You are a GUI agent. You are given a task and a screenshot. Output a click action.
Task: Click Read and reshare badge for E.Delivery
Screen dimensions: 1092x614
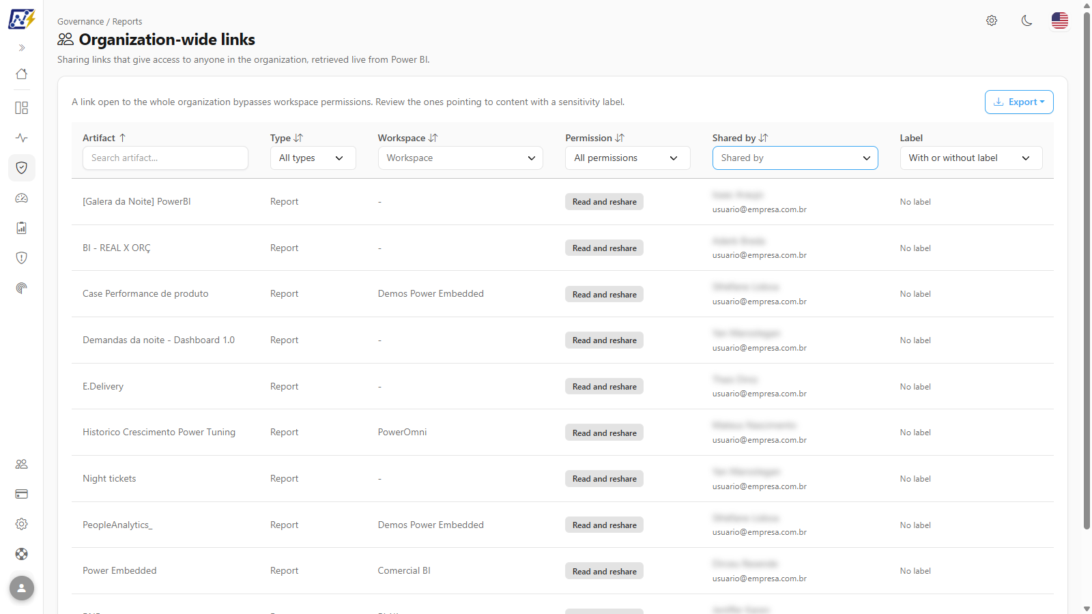tap(604, 386)
